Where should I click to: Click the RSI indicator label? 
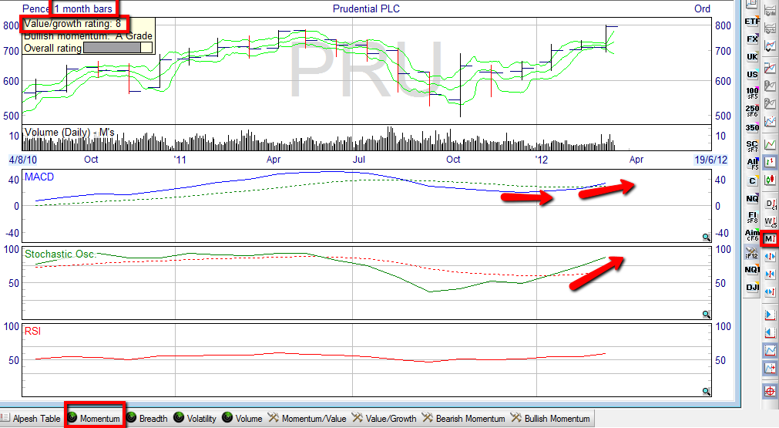point(32,331)
